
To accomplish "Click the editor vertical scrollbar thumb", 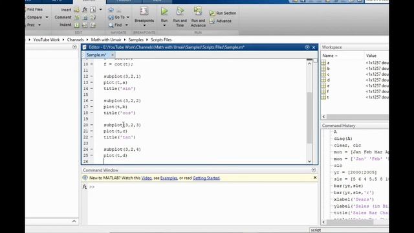I will tap(309, 118).
